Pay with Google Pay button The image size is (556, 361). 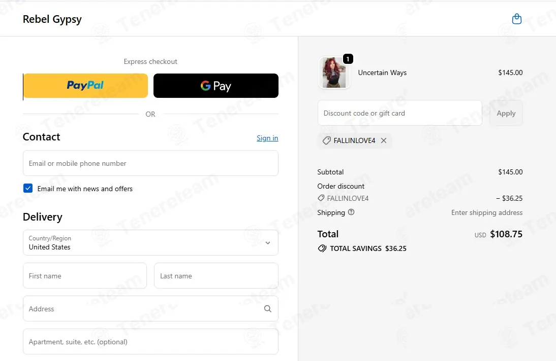(x=215, y=86)
